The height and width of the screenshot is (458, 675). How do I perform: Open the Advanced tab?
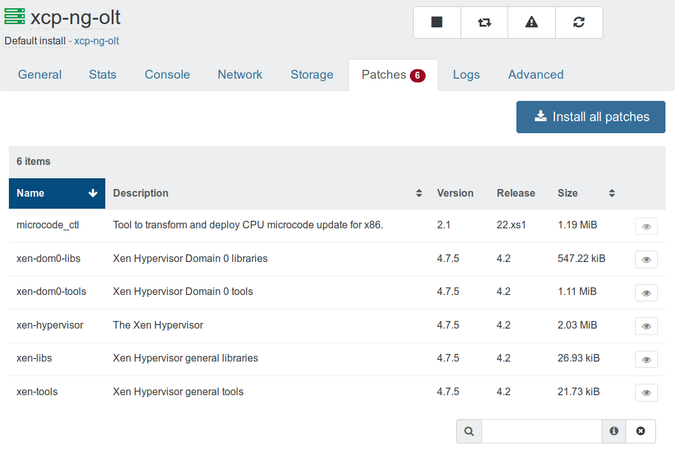pos(536,74)
